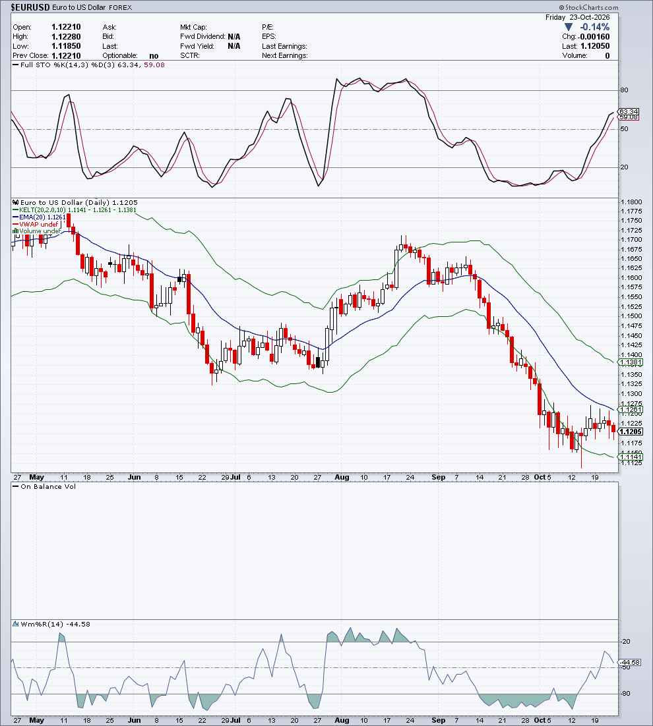Click the 'P/E:' label
Screen dimensions: 653x726
pyautogui.click(x=267, y=27)
